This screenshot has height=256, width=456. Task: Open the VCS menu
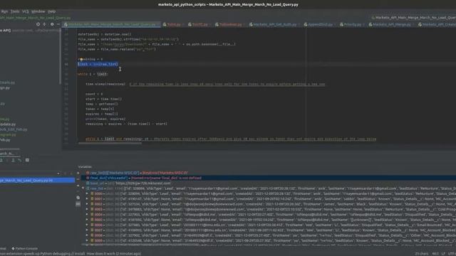click(x=26, y=11)
